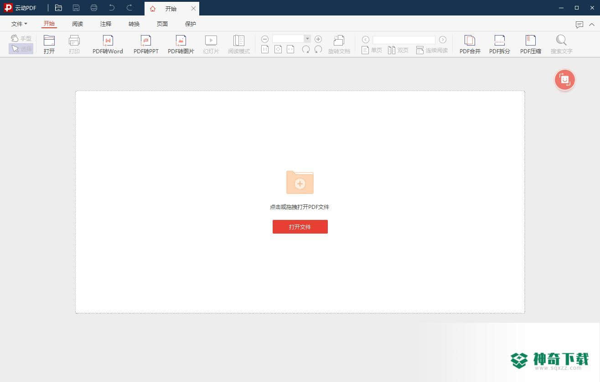Open the PDF拆分 split tool

pyautogui.click(x=500, y=45)
